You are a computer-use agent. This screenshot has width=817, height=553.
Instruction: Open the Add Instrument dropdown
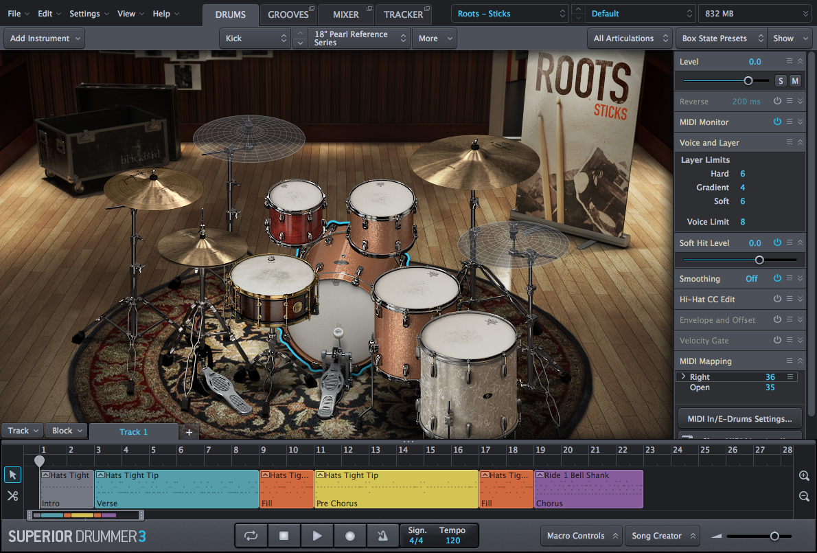[45, 38]
